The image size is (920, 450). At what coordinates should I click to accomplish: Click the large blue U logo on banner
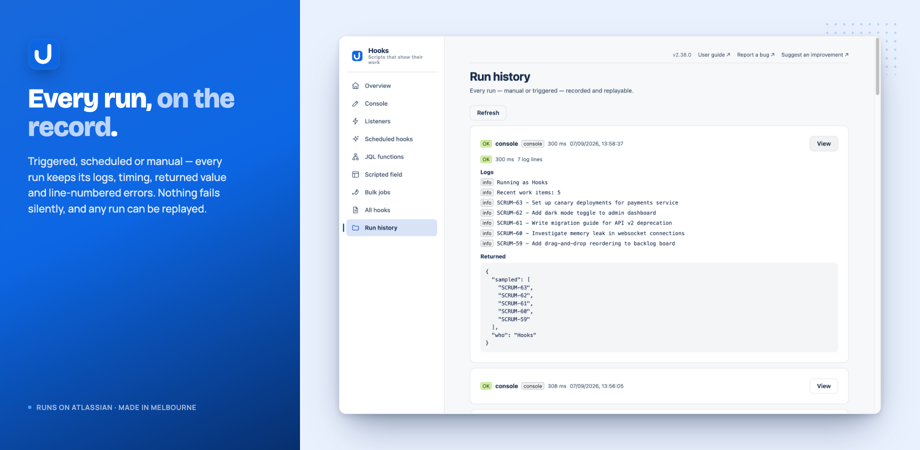44,54
